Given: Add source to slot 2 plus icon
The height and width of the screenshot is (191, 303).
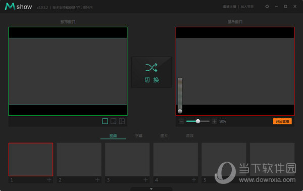Looking at the screenshot, I should (97, 180).
